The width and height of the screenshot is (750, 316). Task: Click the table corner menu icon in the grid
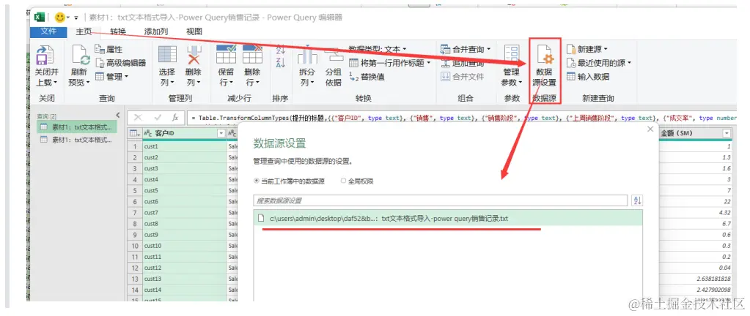tap(135, 133)
